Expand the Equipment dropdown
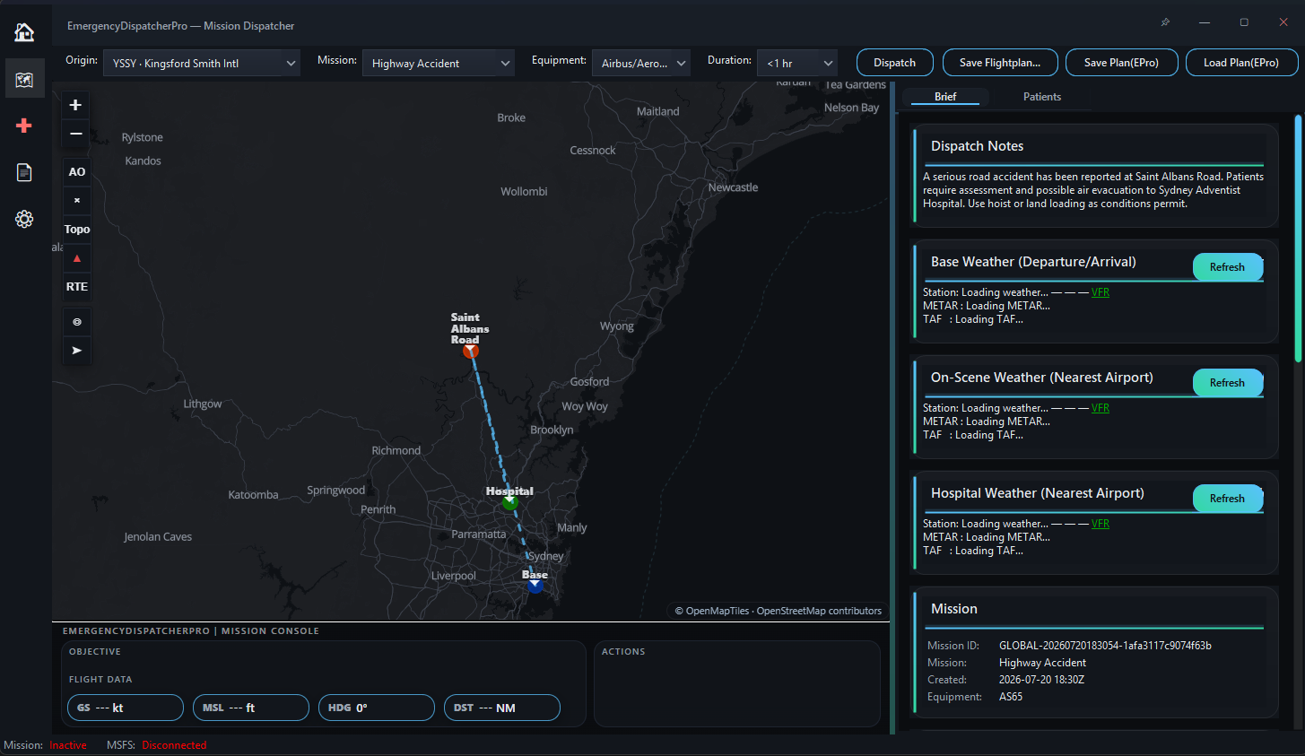Viewport: 1305px width, 756px height. pos(641,63)
